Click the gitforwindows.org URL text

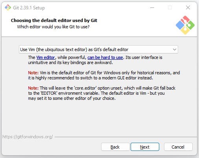[x=28, y=137]
